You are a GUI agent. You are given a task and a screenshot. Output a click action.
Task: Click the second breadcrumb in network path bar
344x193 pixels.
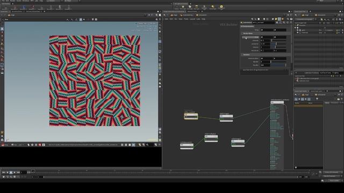point(187,15)
